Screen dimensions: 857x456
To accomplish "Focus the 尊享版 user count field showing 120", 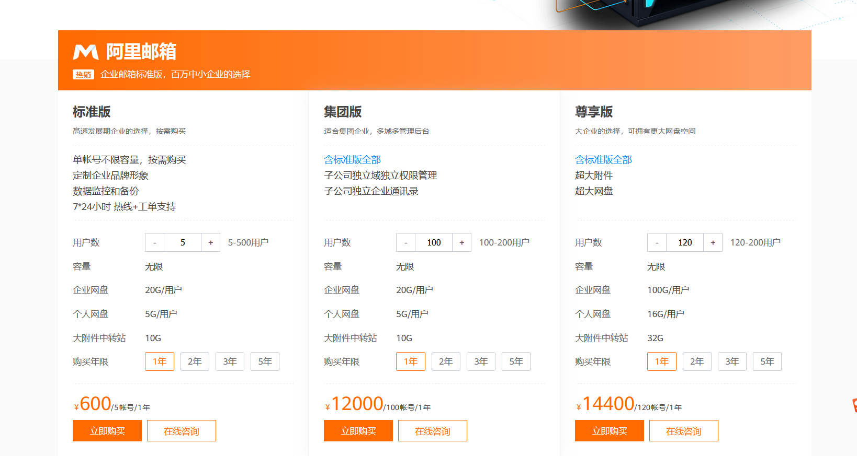I will 685,242.
